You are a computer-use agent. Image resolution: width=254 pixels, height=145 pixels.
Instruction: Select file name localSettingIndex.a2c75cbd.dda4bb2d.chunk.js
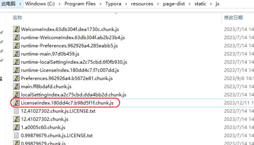pyautogui.click(x=74, y=95)
